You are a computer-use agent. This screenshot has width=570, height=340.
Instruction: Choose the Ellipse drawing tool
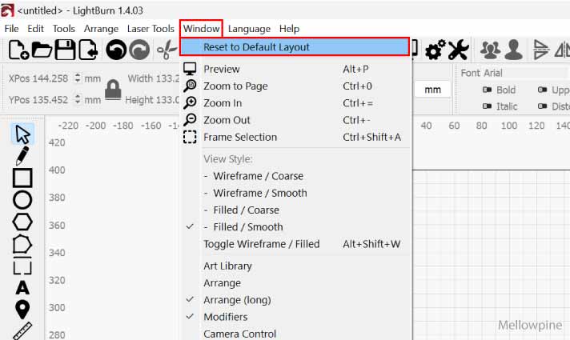pyautogui.click(x=22, y=200)
